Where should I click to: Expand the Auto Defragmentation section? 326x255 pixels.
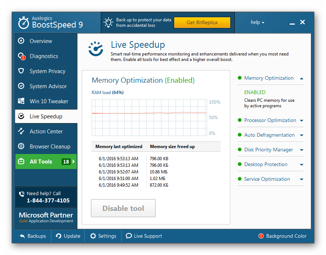click(x=301, y=135)
